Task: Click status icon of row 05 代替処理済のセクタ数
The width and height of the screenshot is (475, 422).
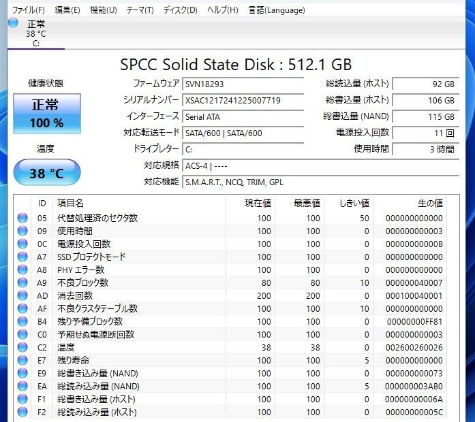Action: pos(22,218)
